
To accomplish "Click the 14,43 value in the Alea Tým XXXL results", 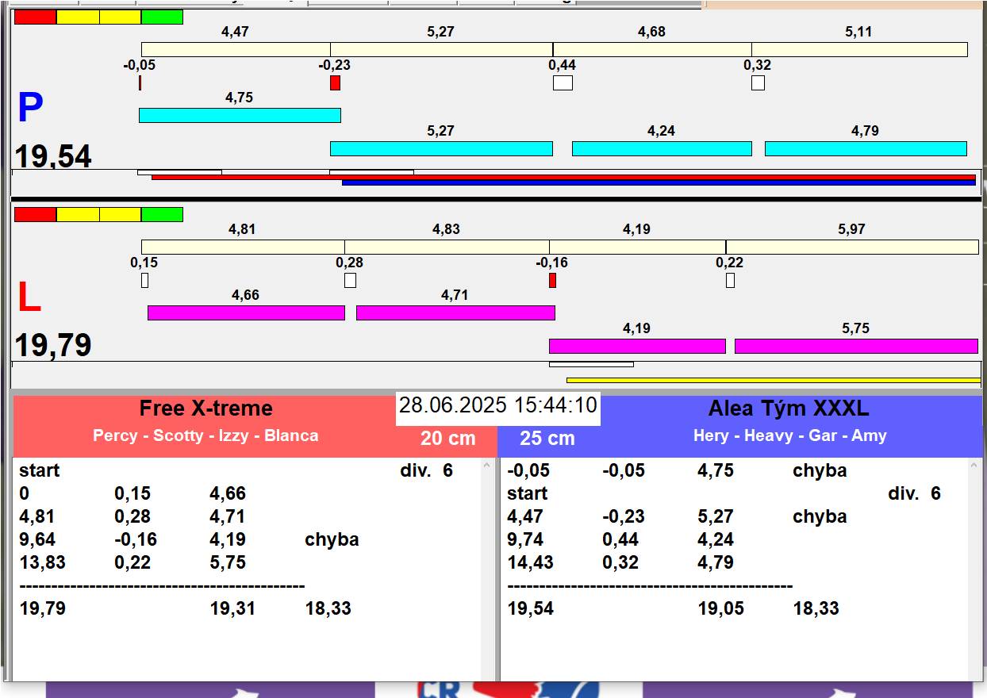I will [x=530, y=562].
